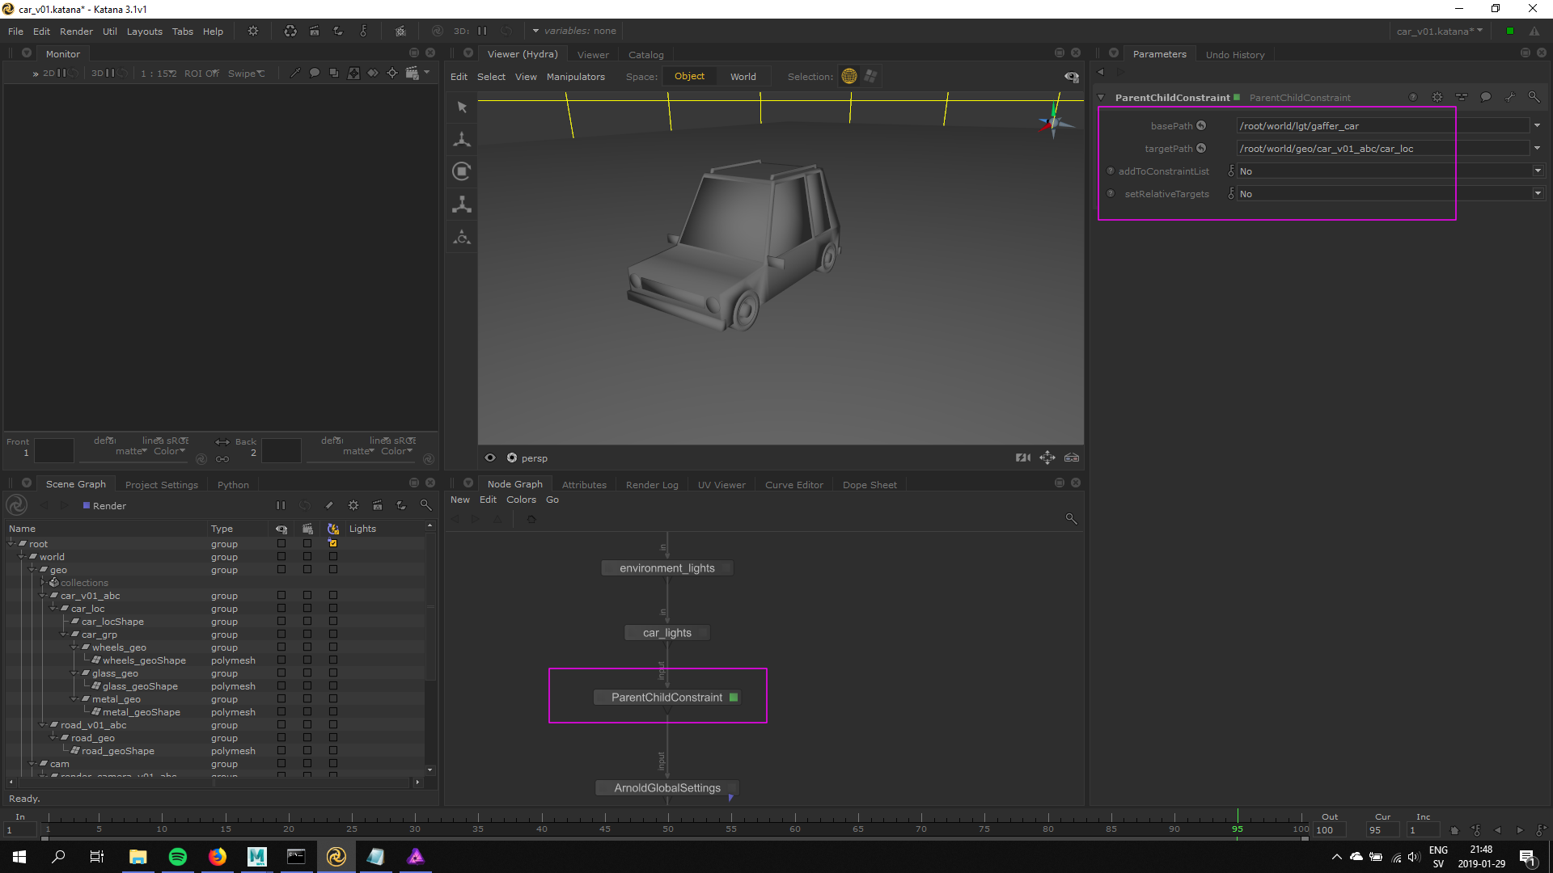Open ParentChildConstraint node gear menu
Viewport: 1553px width, 873px height.
pos(1437,97)
